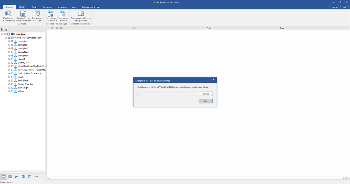Open the contacts view icon in bottom bar
The width and height of the screenshot is (350, 184).
(17, 177)
